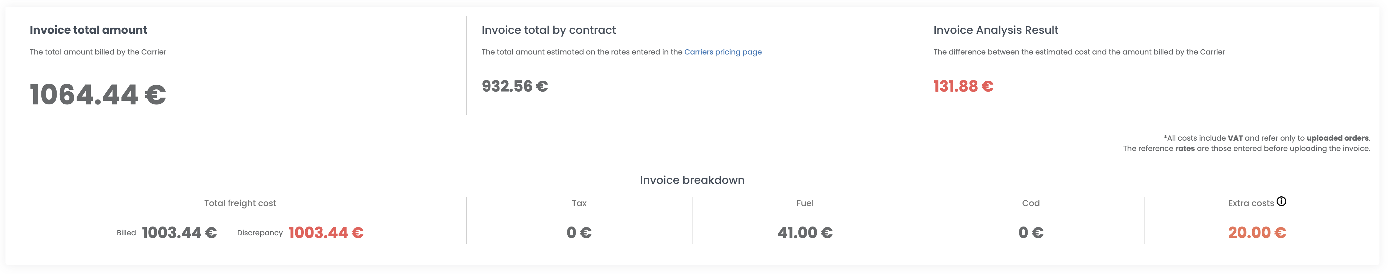Click the 1064.44 € invoice total amount
This screenshot has width=1388, height=274.
(98, 95)
